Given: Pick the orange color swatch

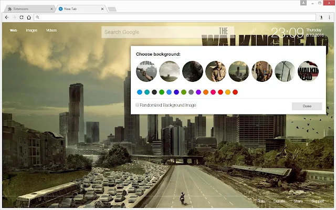Looking at the screenshot, I should click(206, 92).
